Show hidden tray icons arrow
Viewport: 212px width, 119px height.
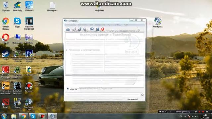[x=185, y=116]
